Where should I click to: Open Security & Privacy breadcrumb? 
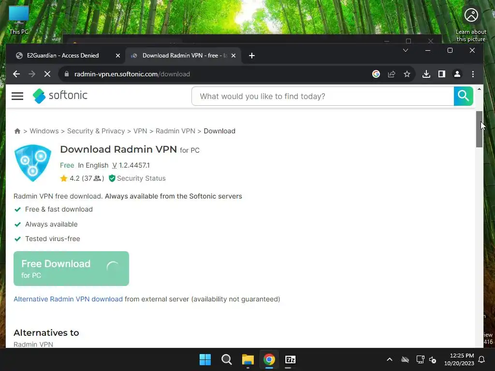pyautogui.click(x=96, y=131)
